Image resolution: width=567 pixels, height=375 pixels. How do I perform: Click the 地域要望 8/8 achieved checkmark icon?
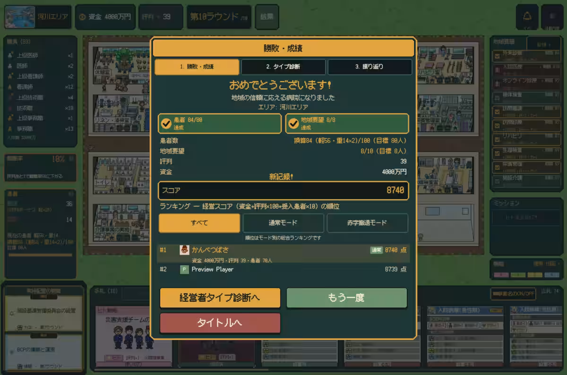pos(293,124)
